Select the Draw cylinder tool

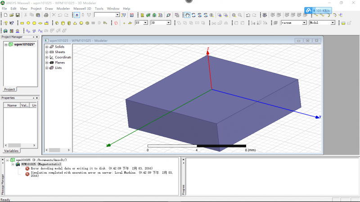tap(63, 22)
